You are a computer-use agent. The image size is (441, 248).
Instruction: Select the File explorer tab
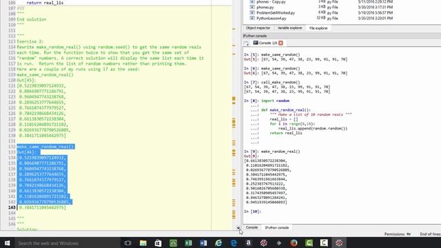point(318,28)
